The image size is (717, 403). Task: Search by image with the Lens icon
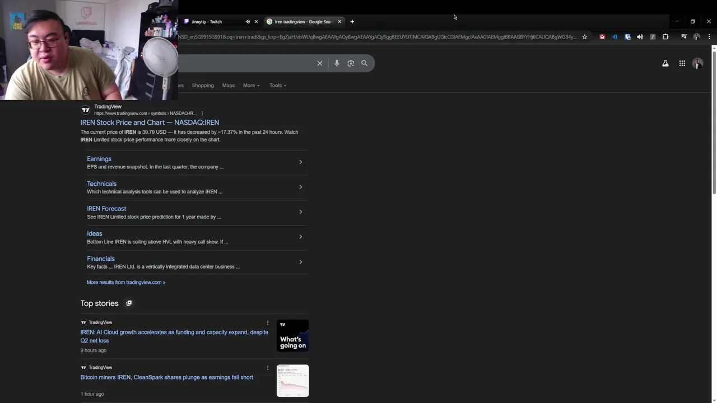(x=351, y=63)
